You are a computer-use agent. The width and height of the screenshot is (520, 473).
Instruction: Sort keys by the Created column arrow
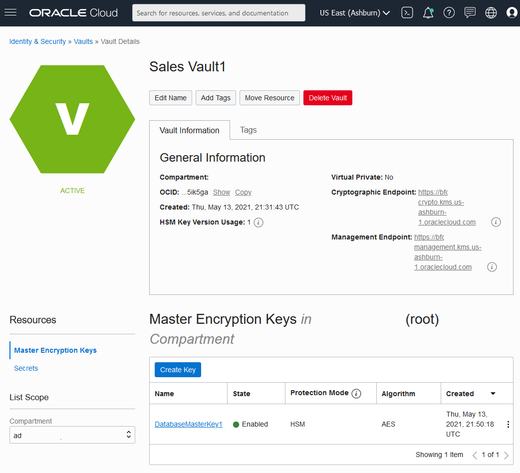click(493, 394)
